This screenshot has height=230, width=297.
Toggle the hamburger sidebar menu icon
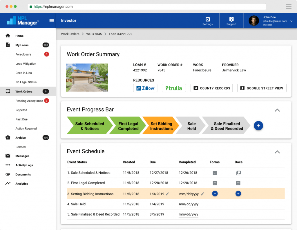(x=52, y=21)
